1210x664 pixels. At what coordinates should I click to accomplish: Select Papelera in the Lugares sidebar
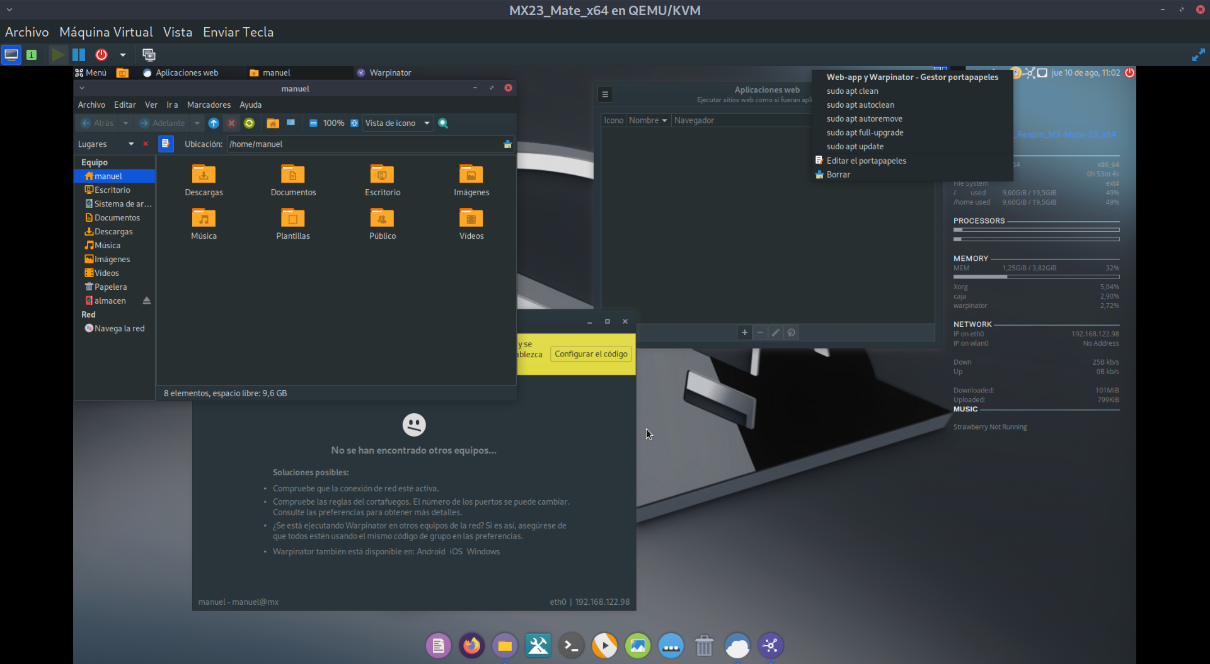click(114, 287)
